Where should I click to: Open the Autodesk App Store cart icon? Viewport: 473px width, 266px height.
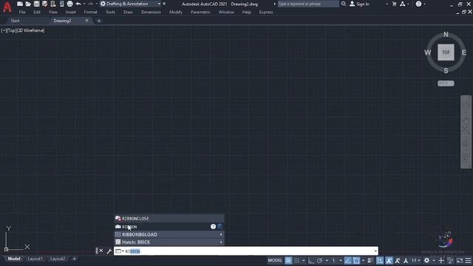[394, 4]
